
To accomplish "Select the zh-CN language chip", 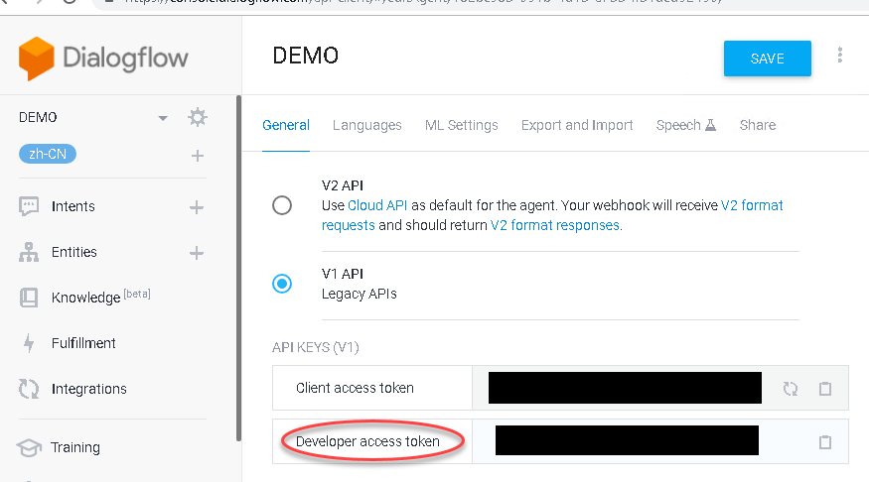I will (x=48, y=154).
